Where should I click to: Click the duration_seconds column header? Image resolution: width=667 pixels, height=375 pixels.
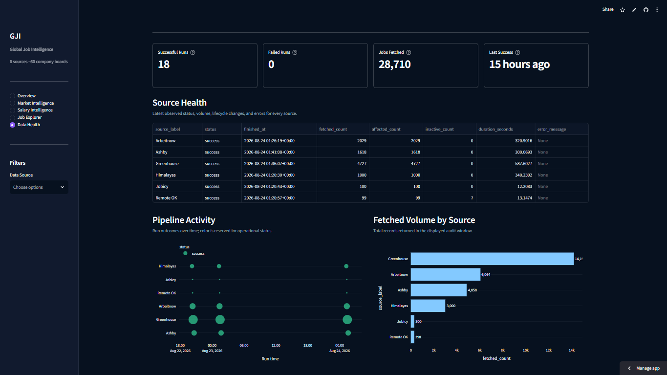click(505, 129)
